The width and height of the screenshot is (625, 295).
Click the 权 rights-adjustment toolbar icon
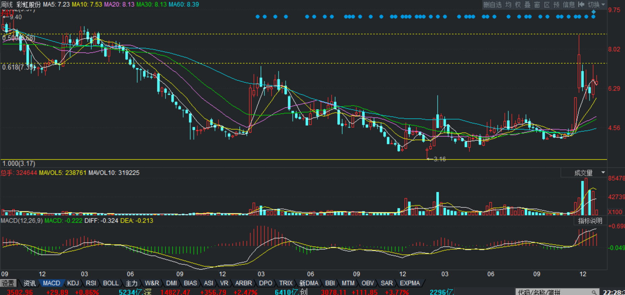point(518,4)
